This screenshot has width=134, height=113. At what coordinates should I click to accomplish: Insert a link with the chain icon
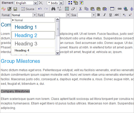(120, 9)
